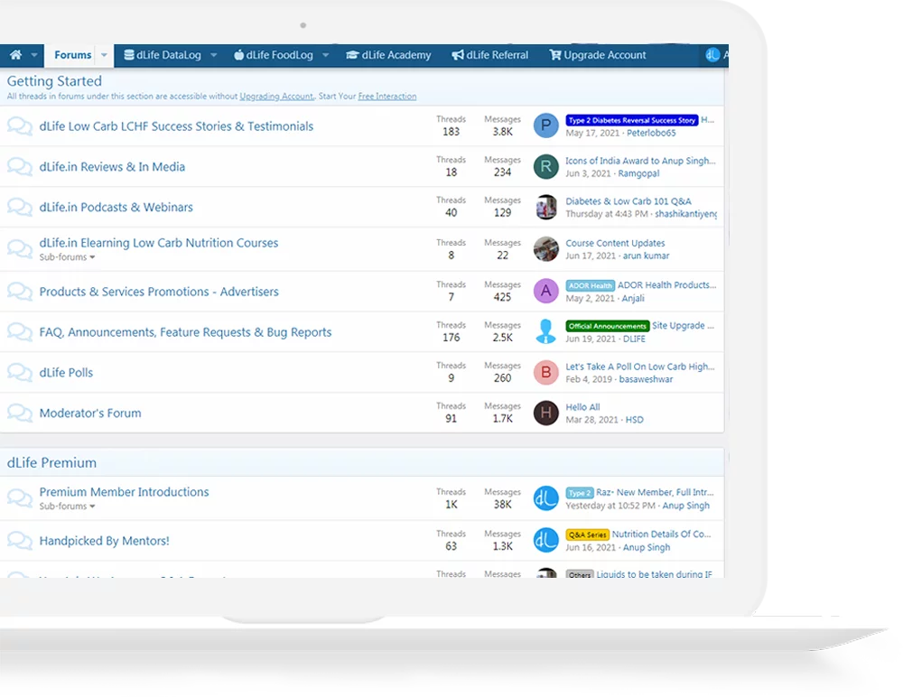Open the dLife Premium category heading
The image size is (903, 697).
(x=51, y=462)
